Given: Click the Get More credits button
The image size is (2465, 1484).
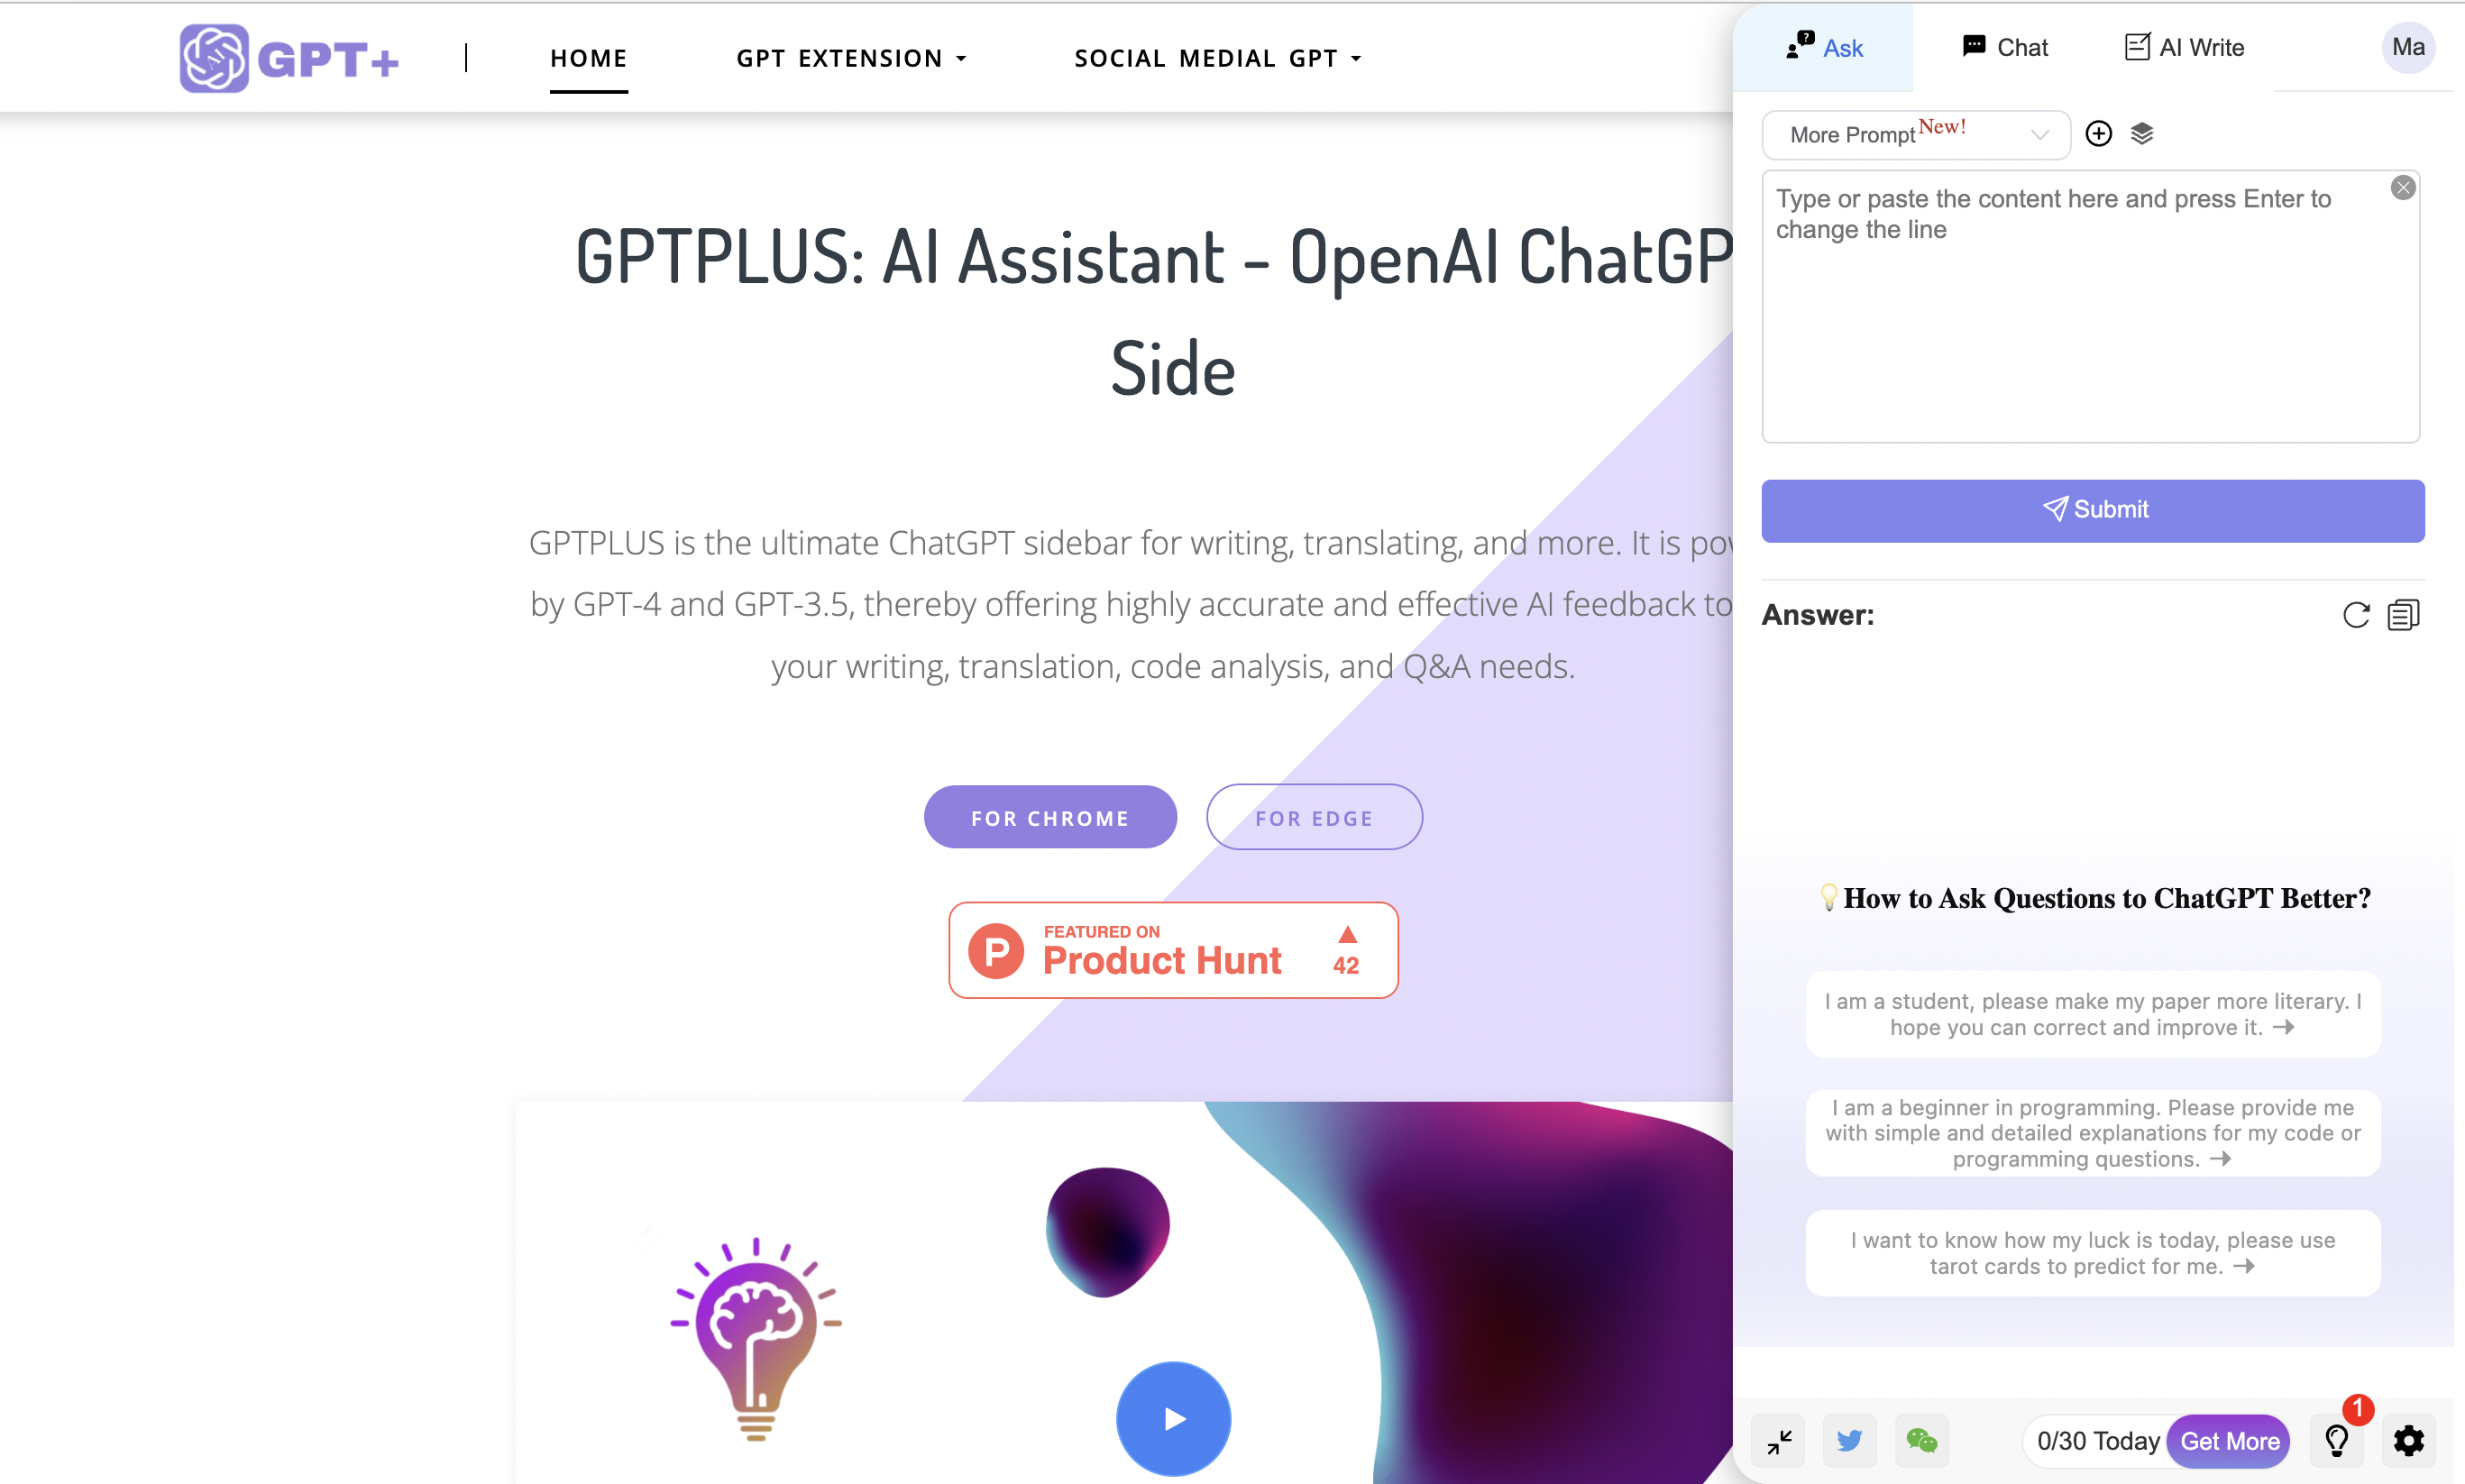Looking at the screenshot, I should point(2229,1442).
